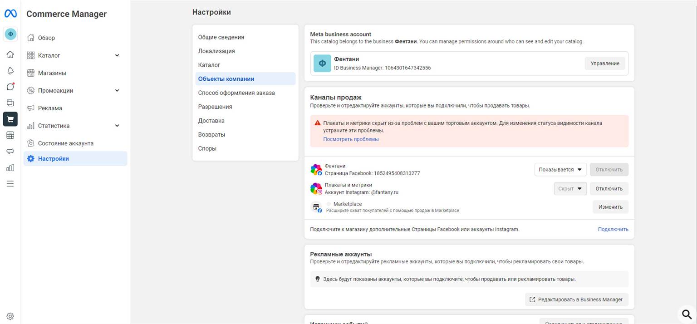
Task: Go to home icon in left rail
Action: (x=10, y=54)
